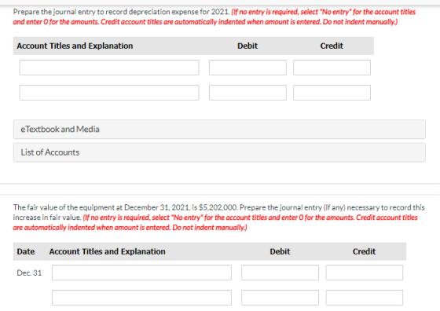Select second account title field in fair value entry
The height and width of the screenshot is (311, 440).
pyautogui.click(x=141, y=298)
